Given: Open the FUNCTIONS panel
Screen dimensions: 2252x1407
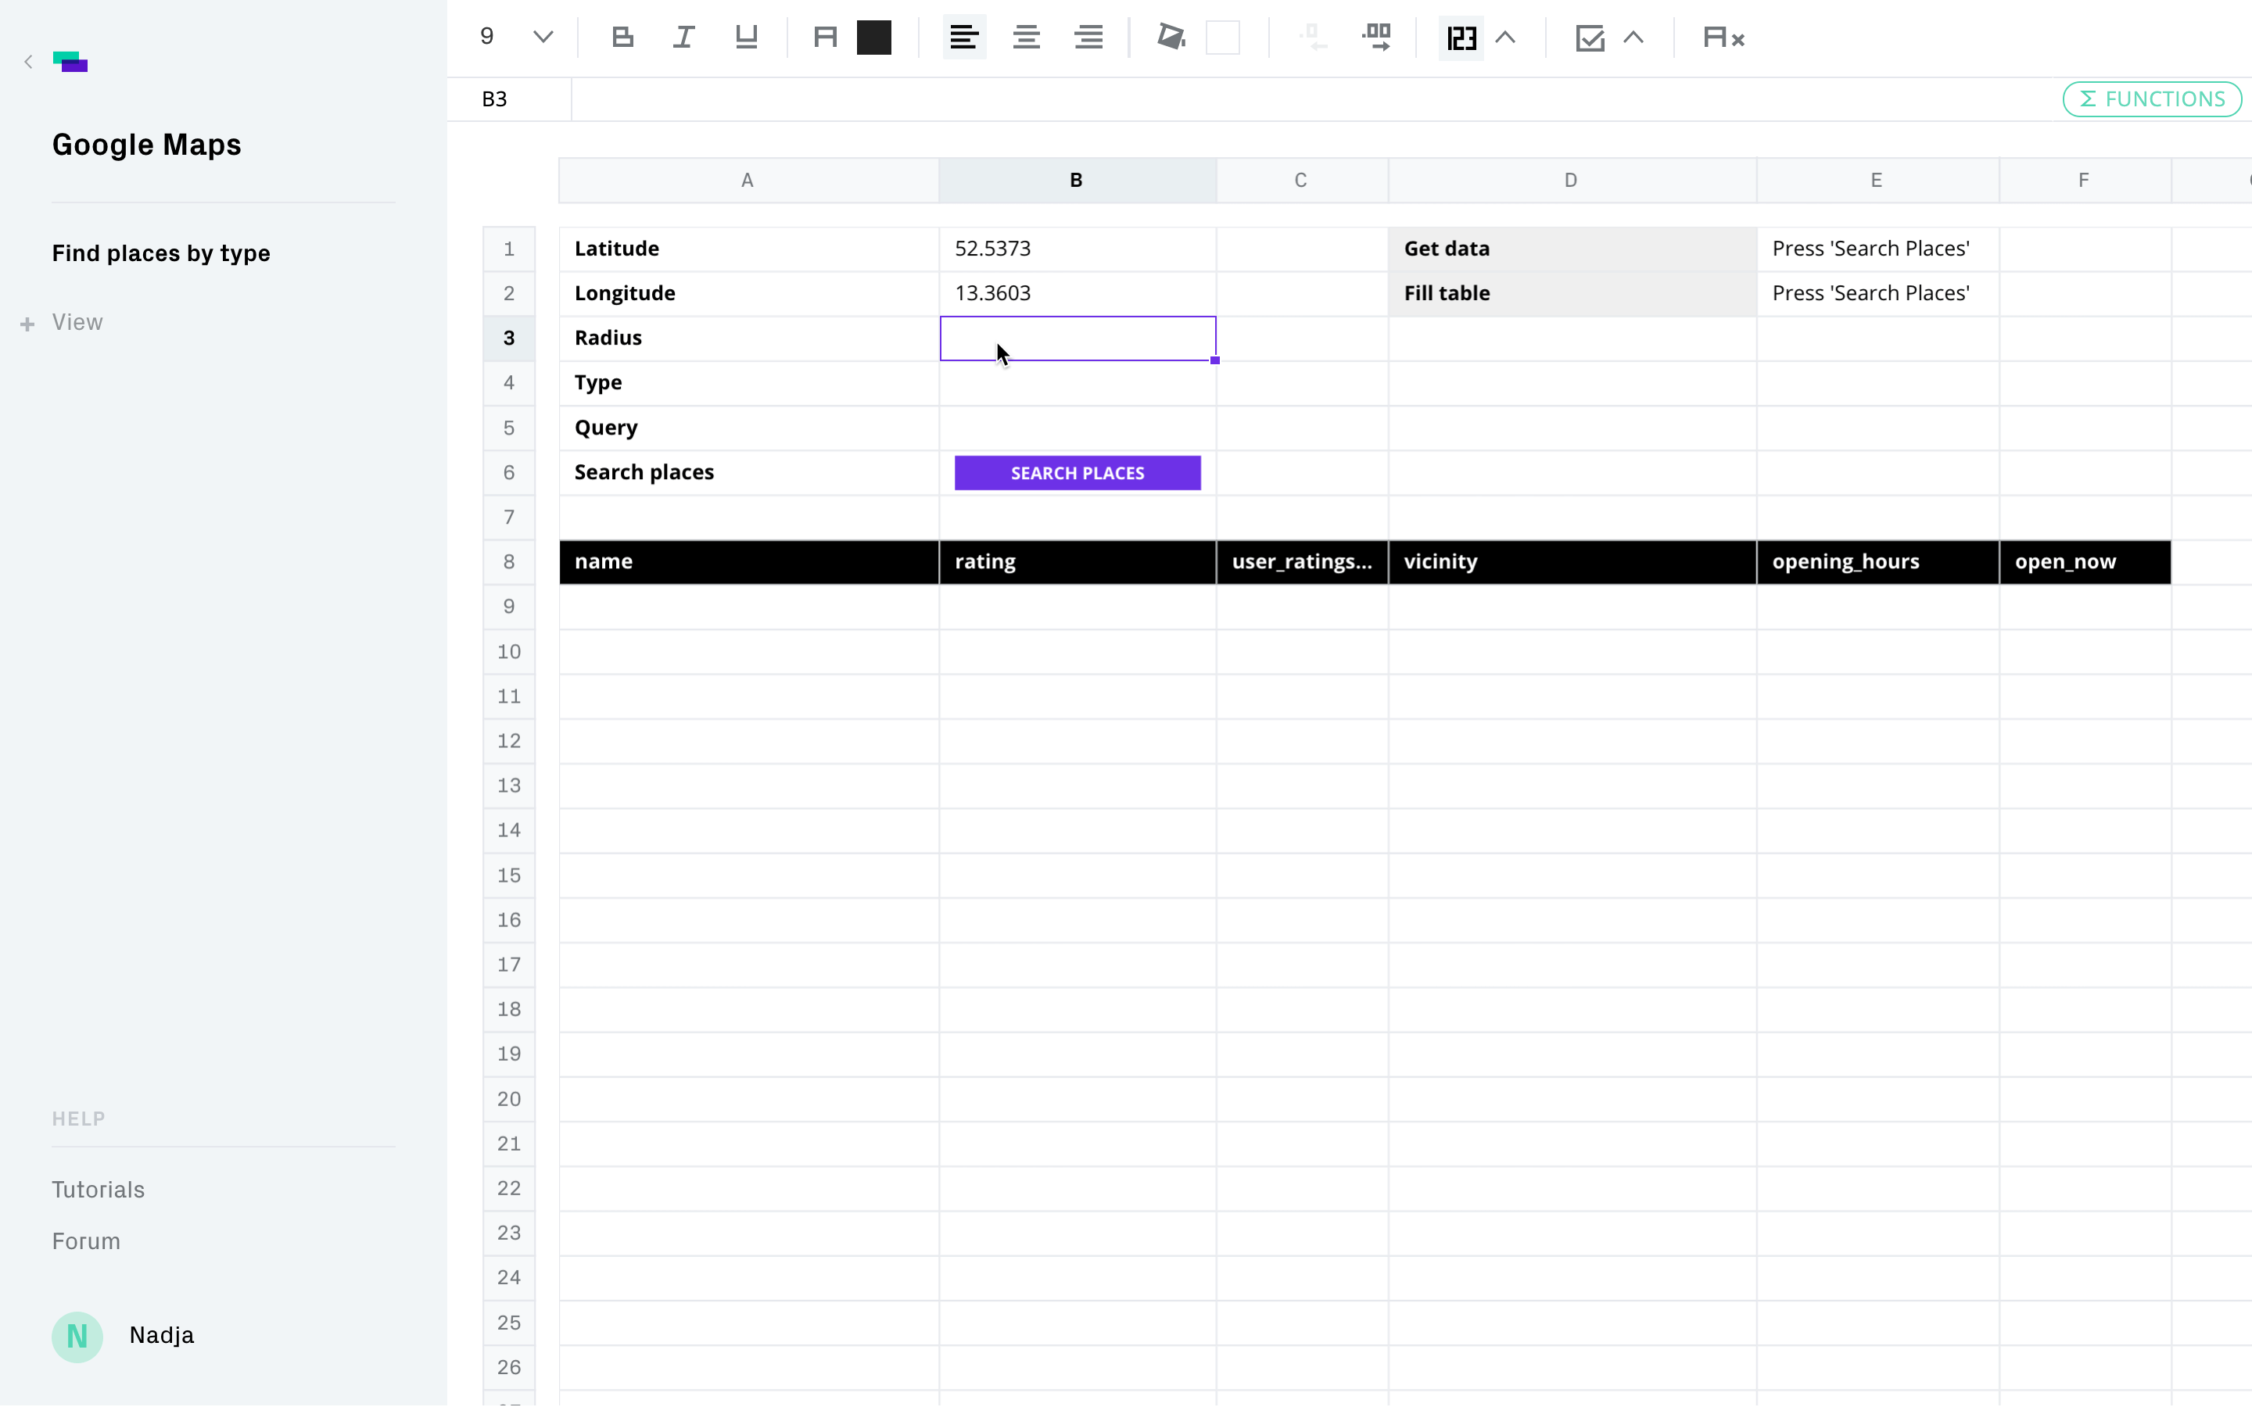Looking at the screenshot, I should 2151,98.
